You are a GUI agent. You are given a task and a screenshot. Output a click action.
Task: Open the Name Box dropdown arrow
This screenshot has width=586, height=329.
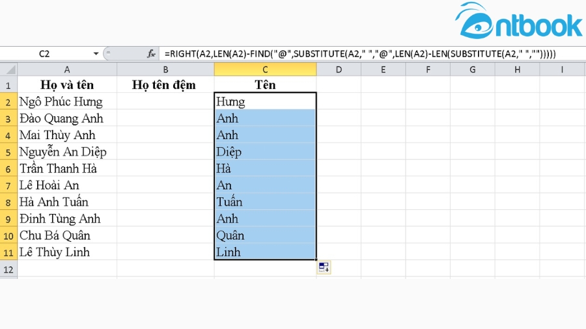click(96, 54)
